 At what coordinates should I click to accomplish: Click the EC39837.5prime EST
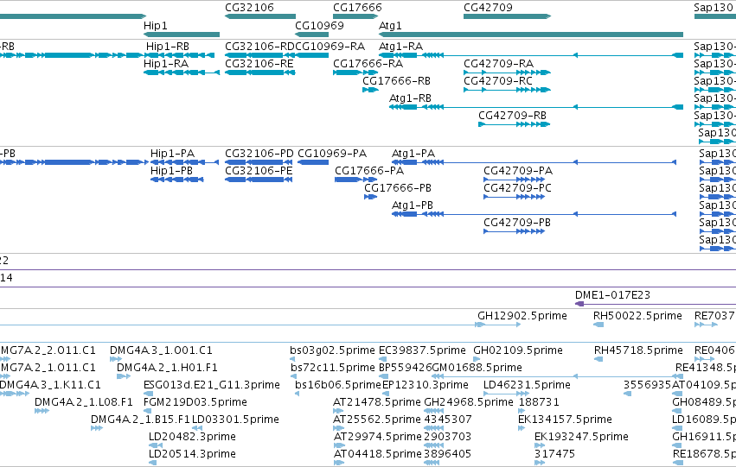382,359
